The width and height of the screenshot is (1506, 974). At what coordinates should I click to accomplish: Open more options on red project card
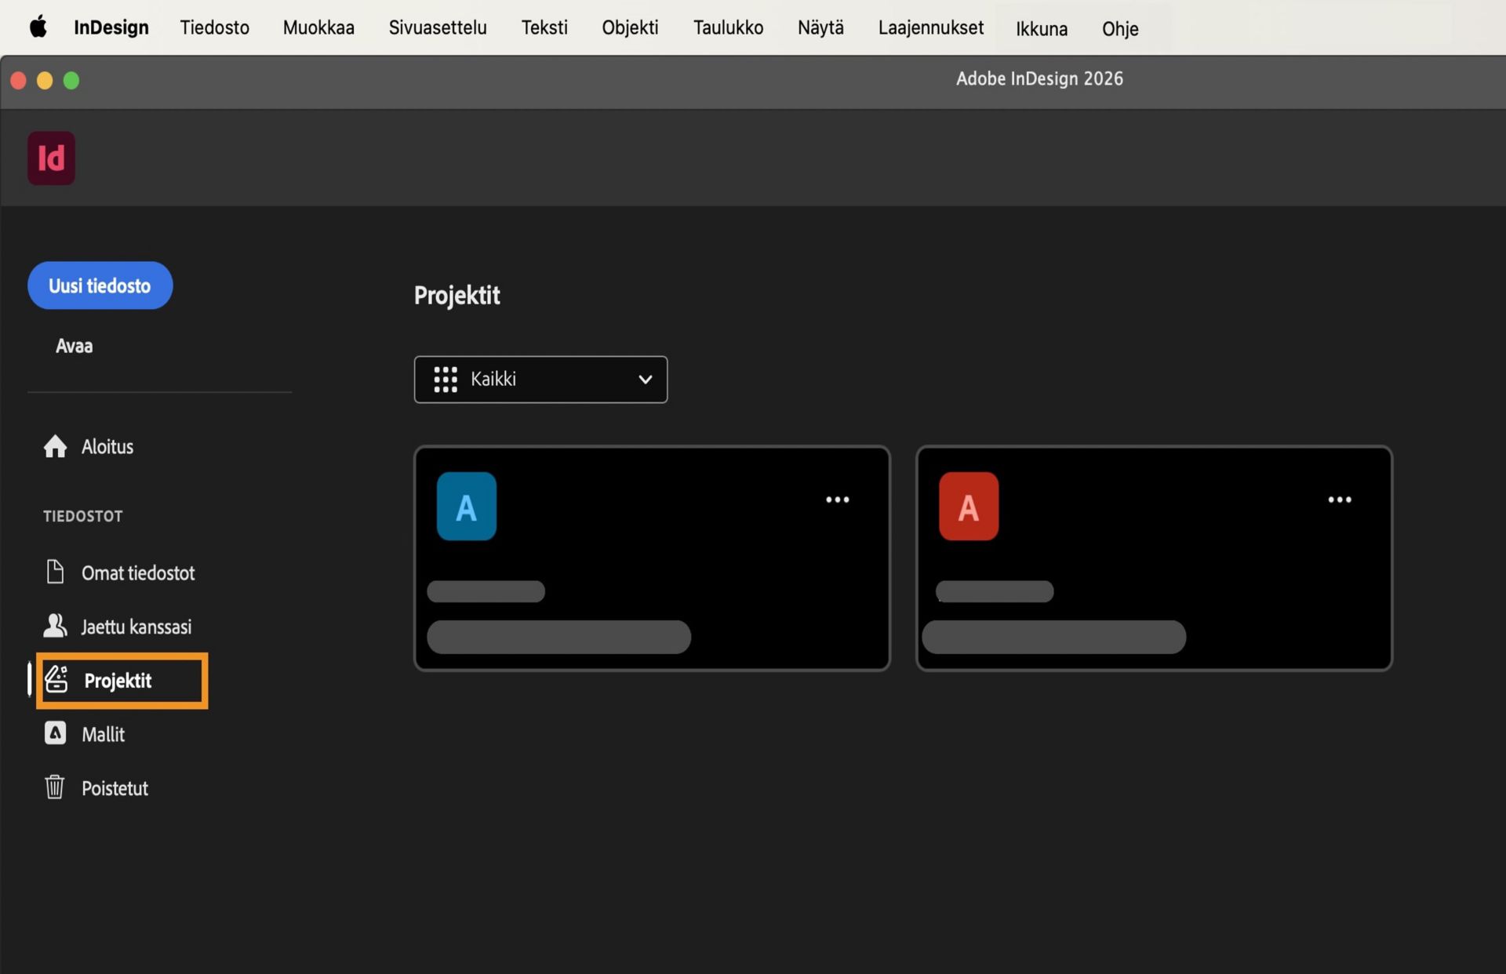tap(1339, 500)
